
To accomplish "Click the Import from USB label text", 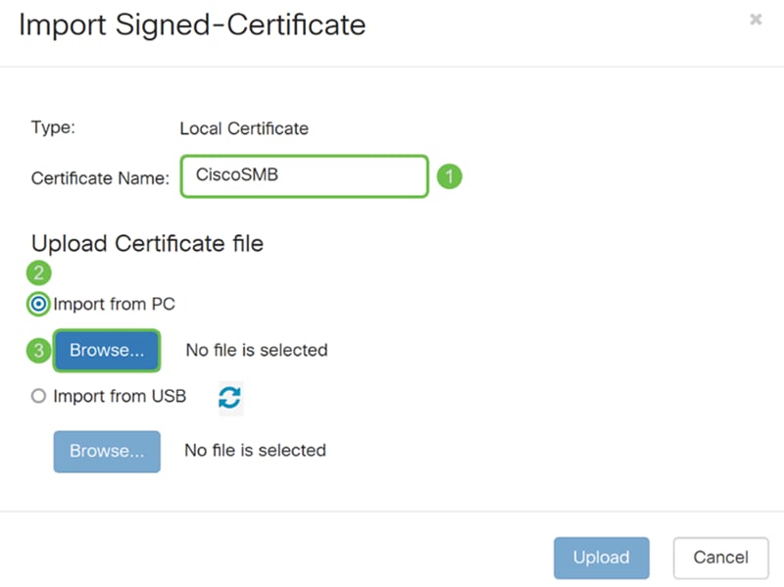I will [120, 396].
